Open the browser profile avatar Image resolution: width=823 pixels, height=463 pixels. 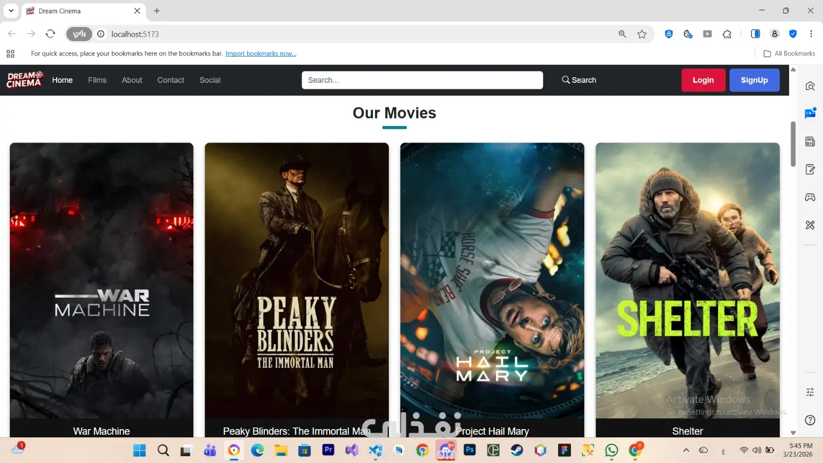tap(774, 34)
